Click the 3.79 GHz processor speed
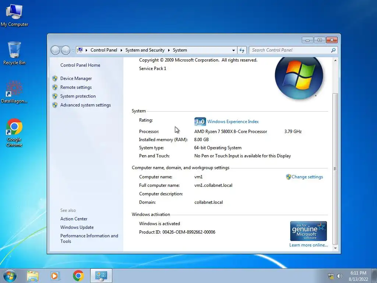This screenshot has height=283, width=377. click(x=293, y=132)
